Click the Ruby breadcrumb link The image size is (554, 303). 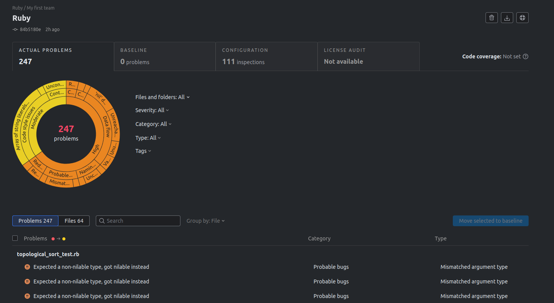tap(17, 8)
